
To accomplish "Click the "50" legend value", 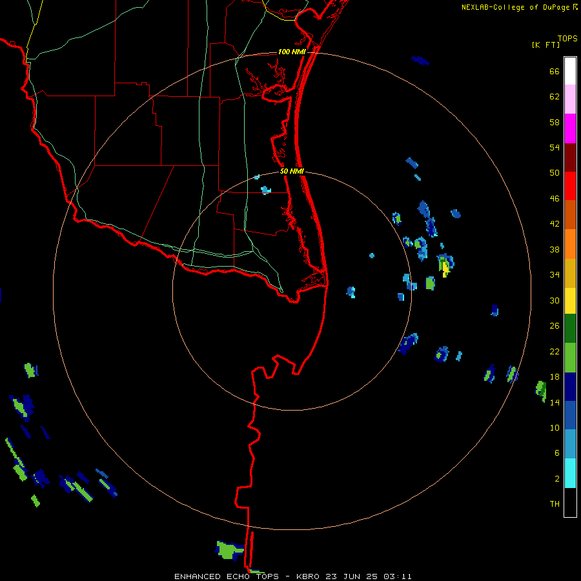I will click(x=555, y=173).
